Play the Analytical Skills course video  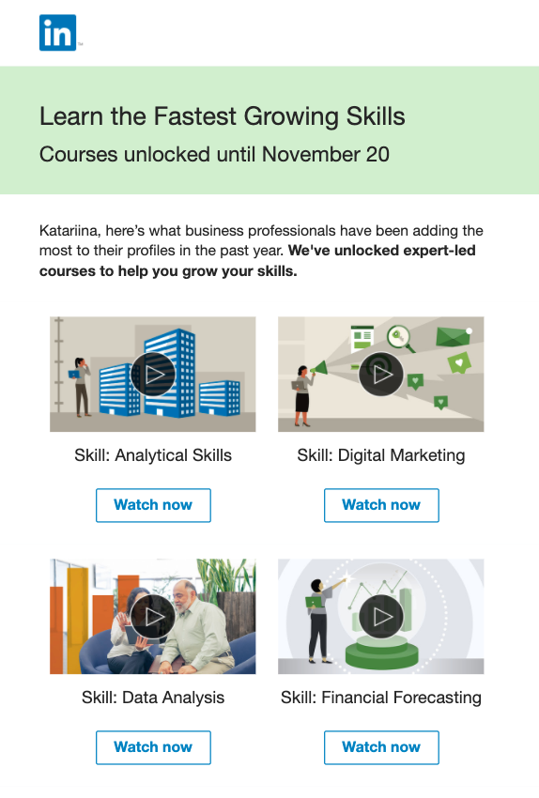[153, 375]
